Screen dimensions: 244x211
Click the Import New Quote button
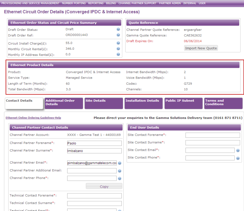[x=201, y=48]
